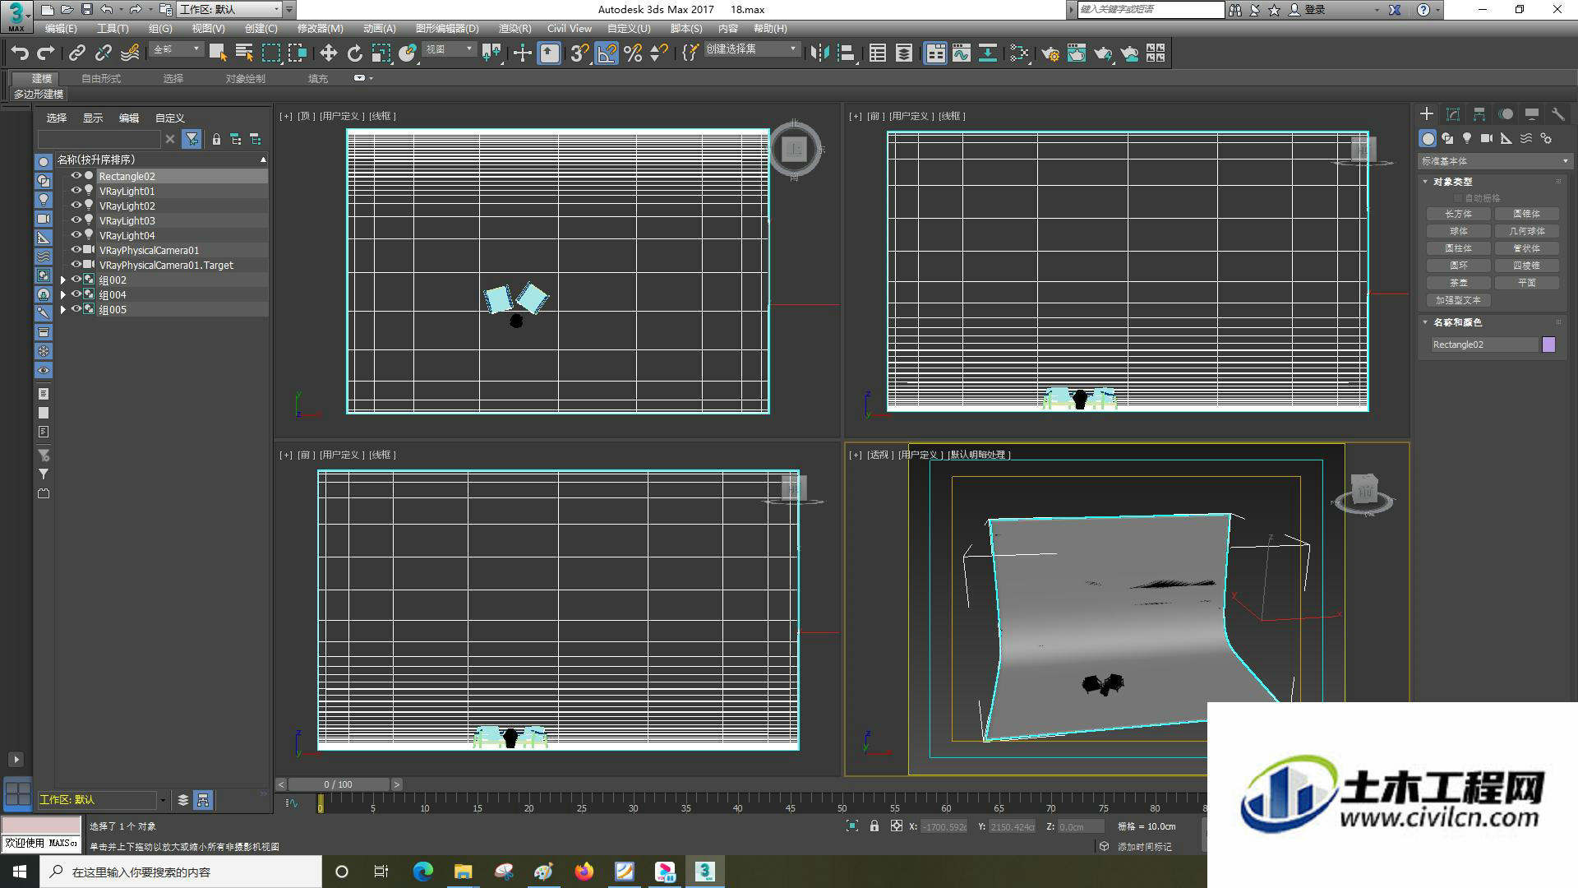Image resolution: width=1578 pixels, height=888 pixels.
Task: Click the 加强型文本 create button
Action: click(x=1459, y=300)
